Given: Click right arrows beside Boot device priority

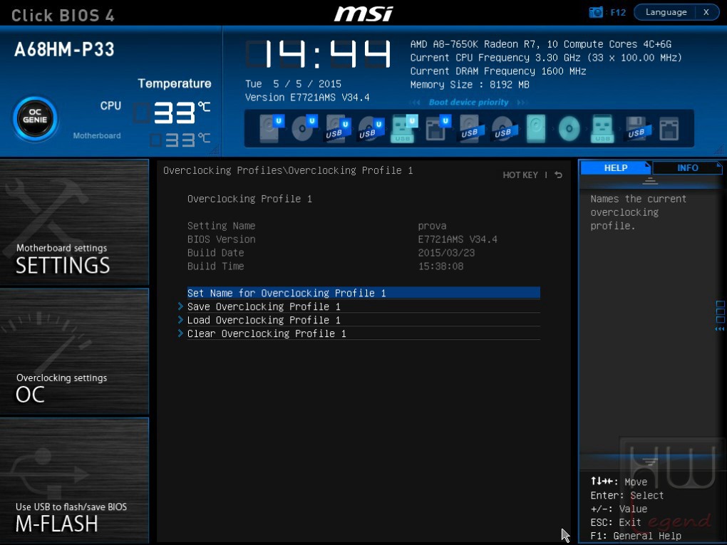Looking at the screenshot, I should coord(522,103).
